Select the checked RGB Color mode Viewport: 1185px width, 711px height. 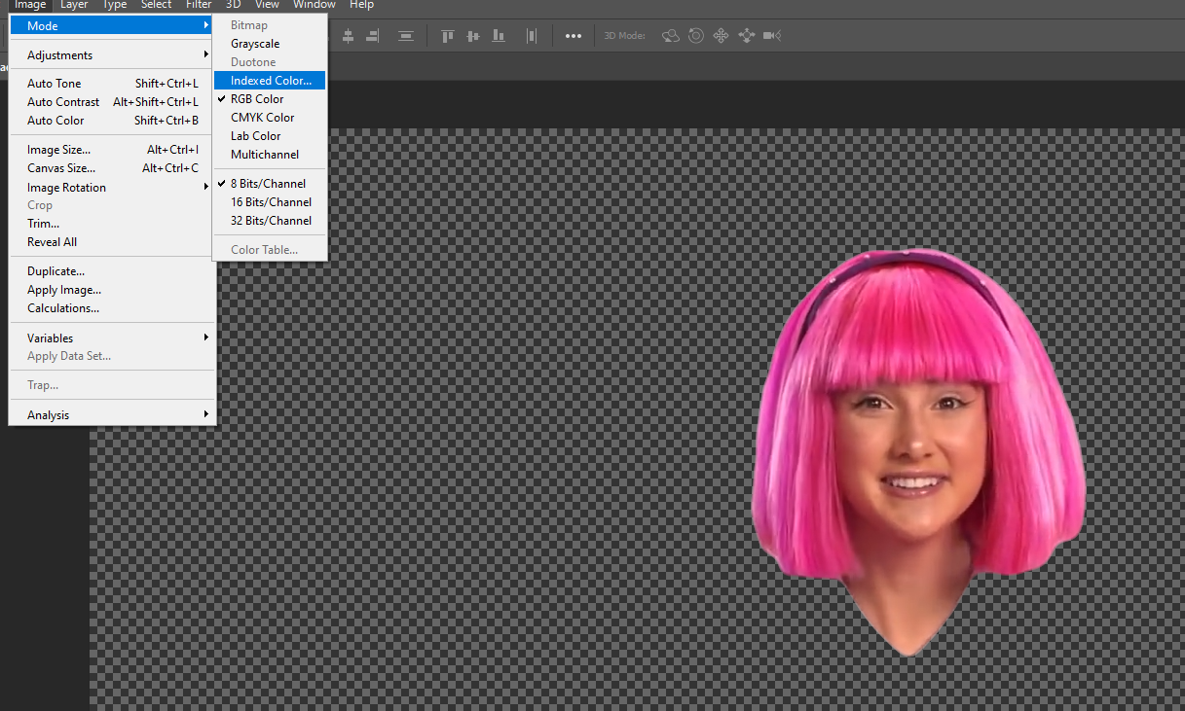[257, 99]
